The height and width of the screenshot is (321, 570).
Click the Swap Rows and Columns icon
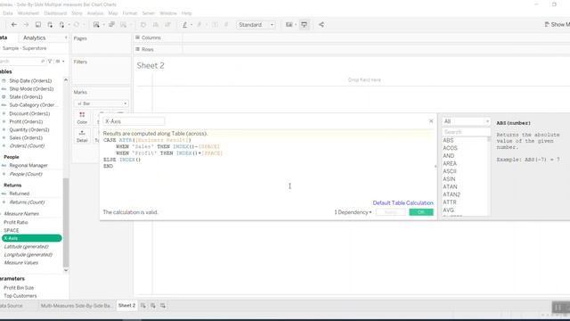pyautogui.click(x=142, y=25)
